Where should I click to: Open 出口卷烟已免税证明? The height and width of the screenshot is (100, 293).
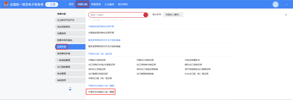click(x=98, y=74)
